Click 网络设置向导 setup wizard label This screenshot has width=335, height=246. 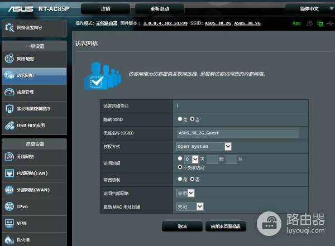(x=30, y=27)
